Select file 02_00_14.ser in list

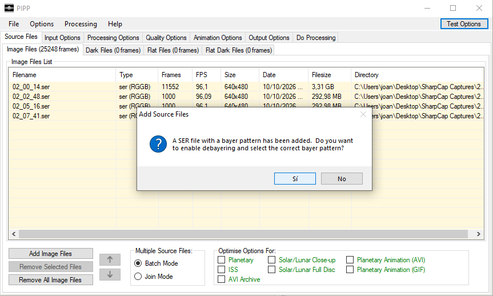31,87
